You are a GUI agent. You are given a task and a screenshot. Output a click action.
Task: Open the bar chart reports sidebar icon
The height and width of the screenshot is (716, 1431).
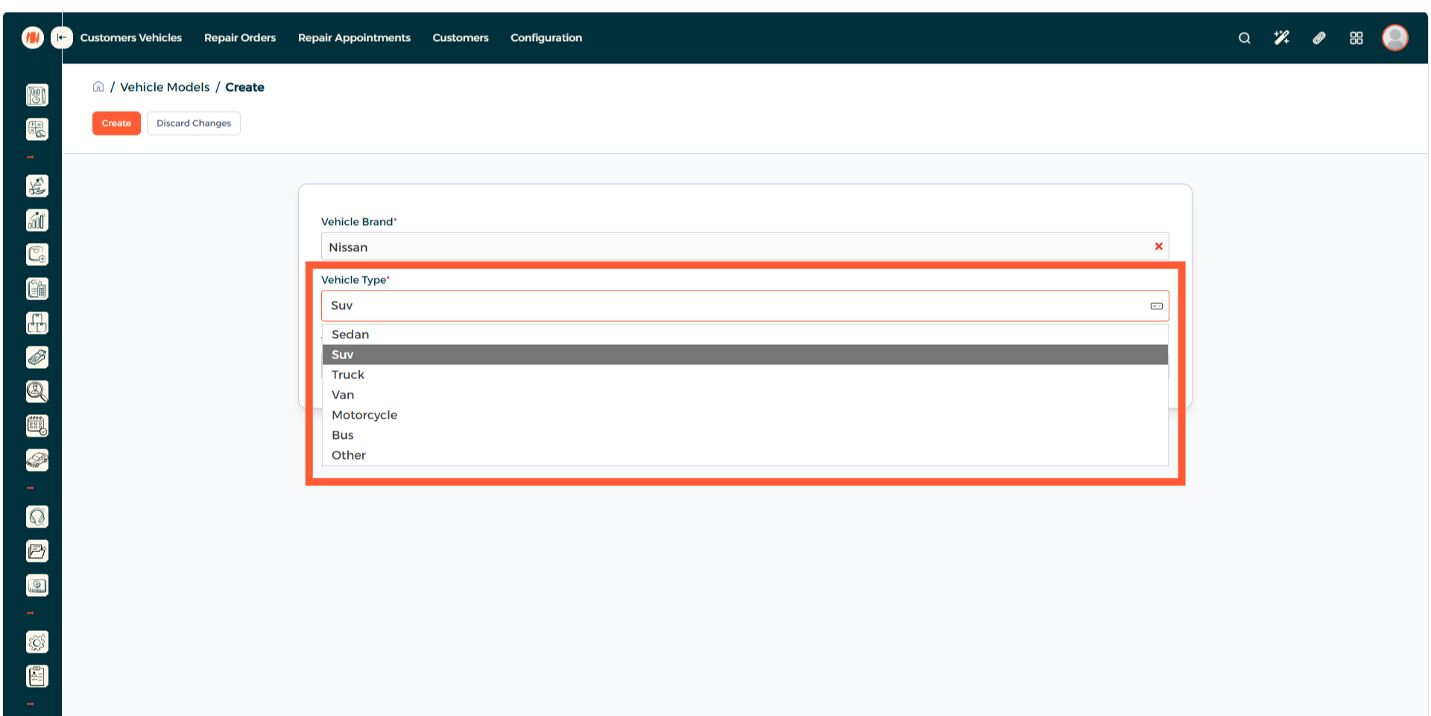click(x=37, y=221)
